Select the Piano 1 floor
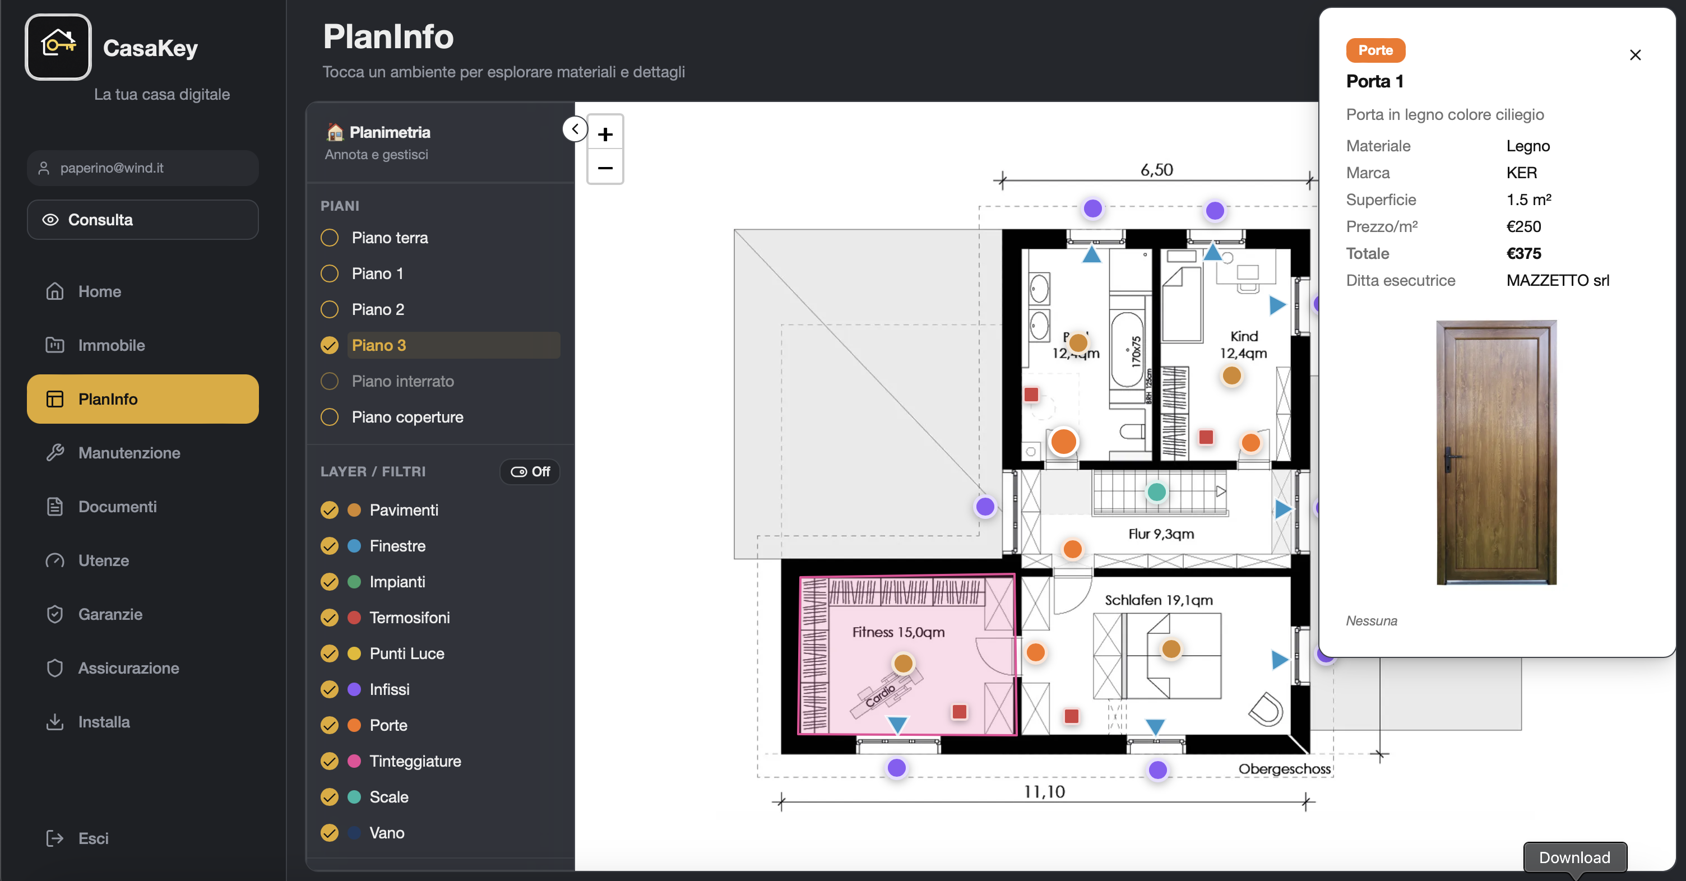1686x881 pixels. point(440,273)
